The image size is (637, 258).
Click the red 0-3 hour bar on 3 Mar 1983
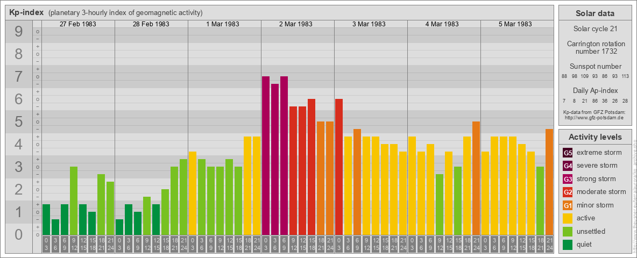point(339,167)
